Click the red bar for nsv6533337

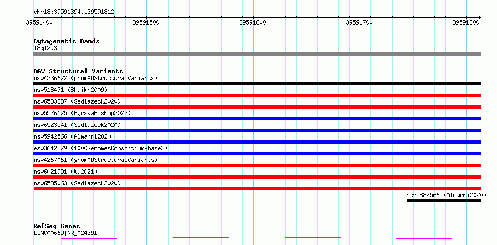[257, 107]
